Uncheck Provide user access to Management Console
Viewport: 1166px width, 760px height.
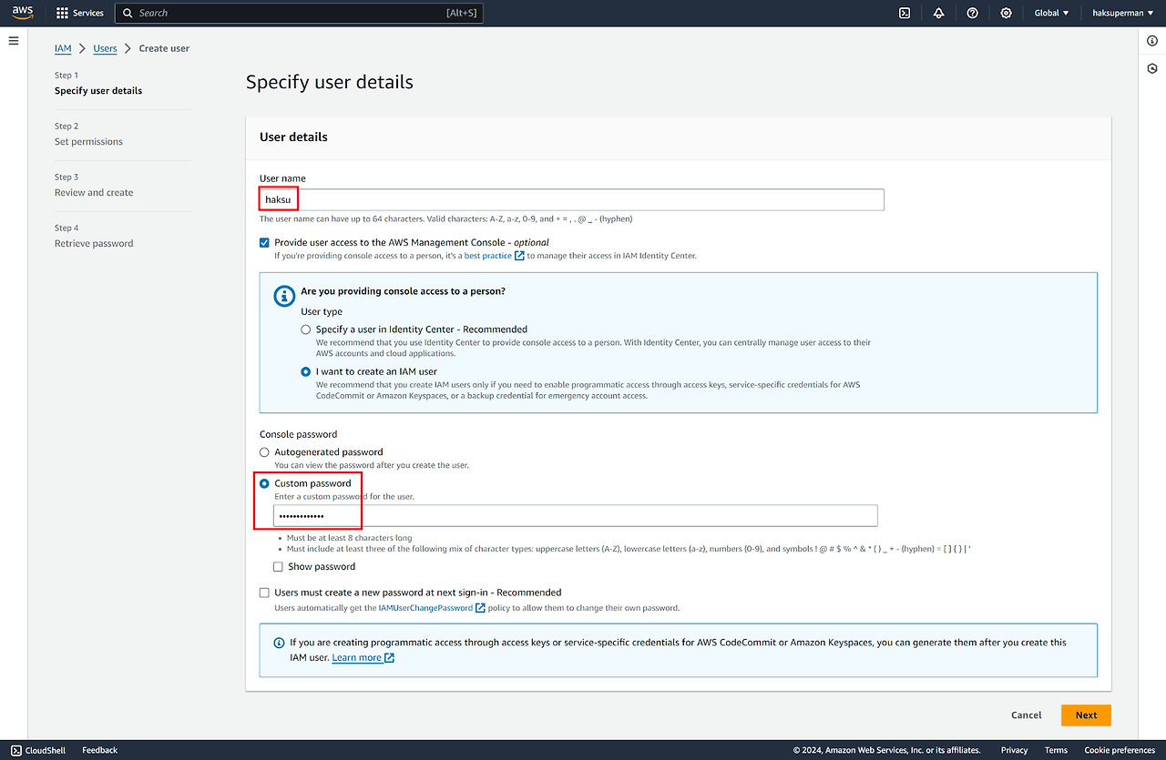coord(265,243)
